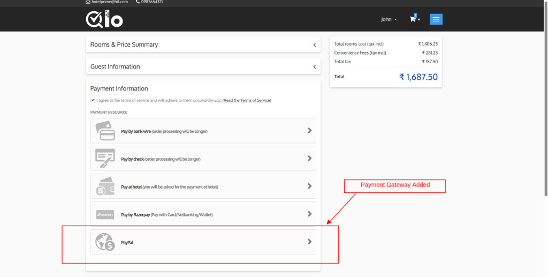Open Read the Terms of Service link
Viewport: 548px width, 277px height.
247,101
